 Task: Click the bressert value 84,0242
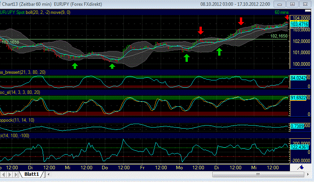point(298,78)
